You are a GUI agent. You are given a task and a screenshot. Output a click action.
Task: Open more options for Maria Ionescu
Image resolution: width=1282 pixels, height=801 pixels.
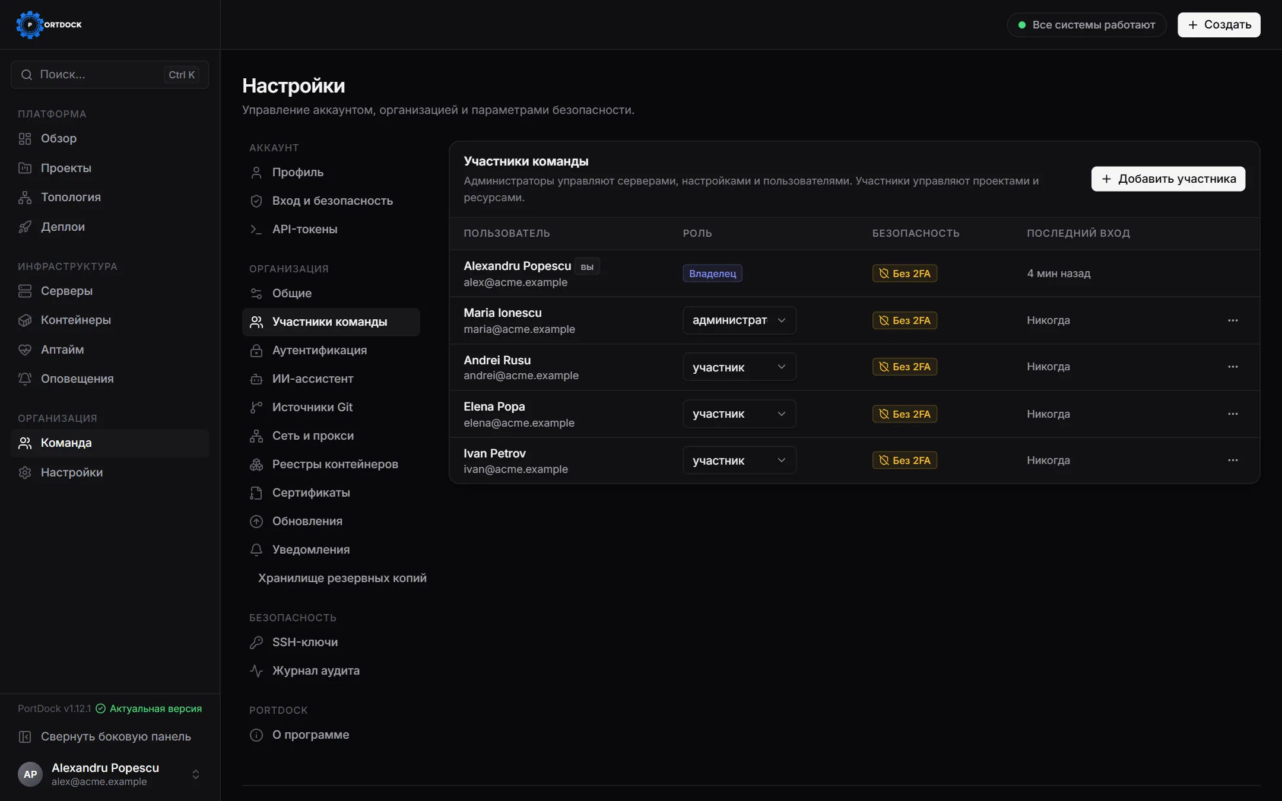click(1233, 320)
